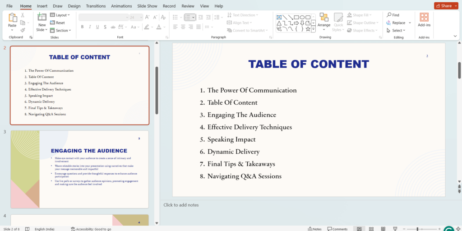The image size is (462, 231).
Task: Toggle Comments pane in status bar
Action: click(x=337, y=229)
